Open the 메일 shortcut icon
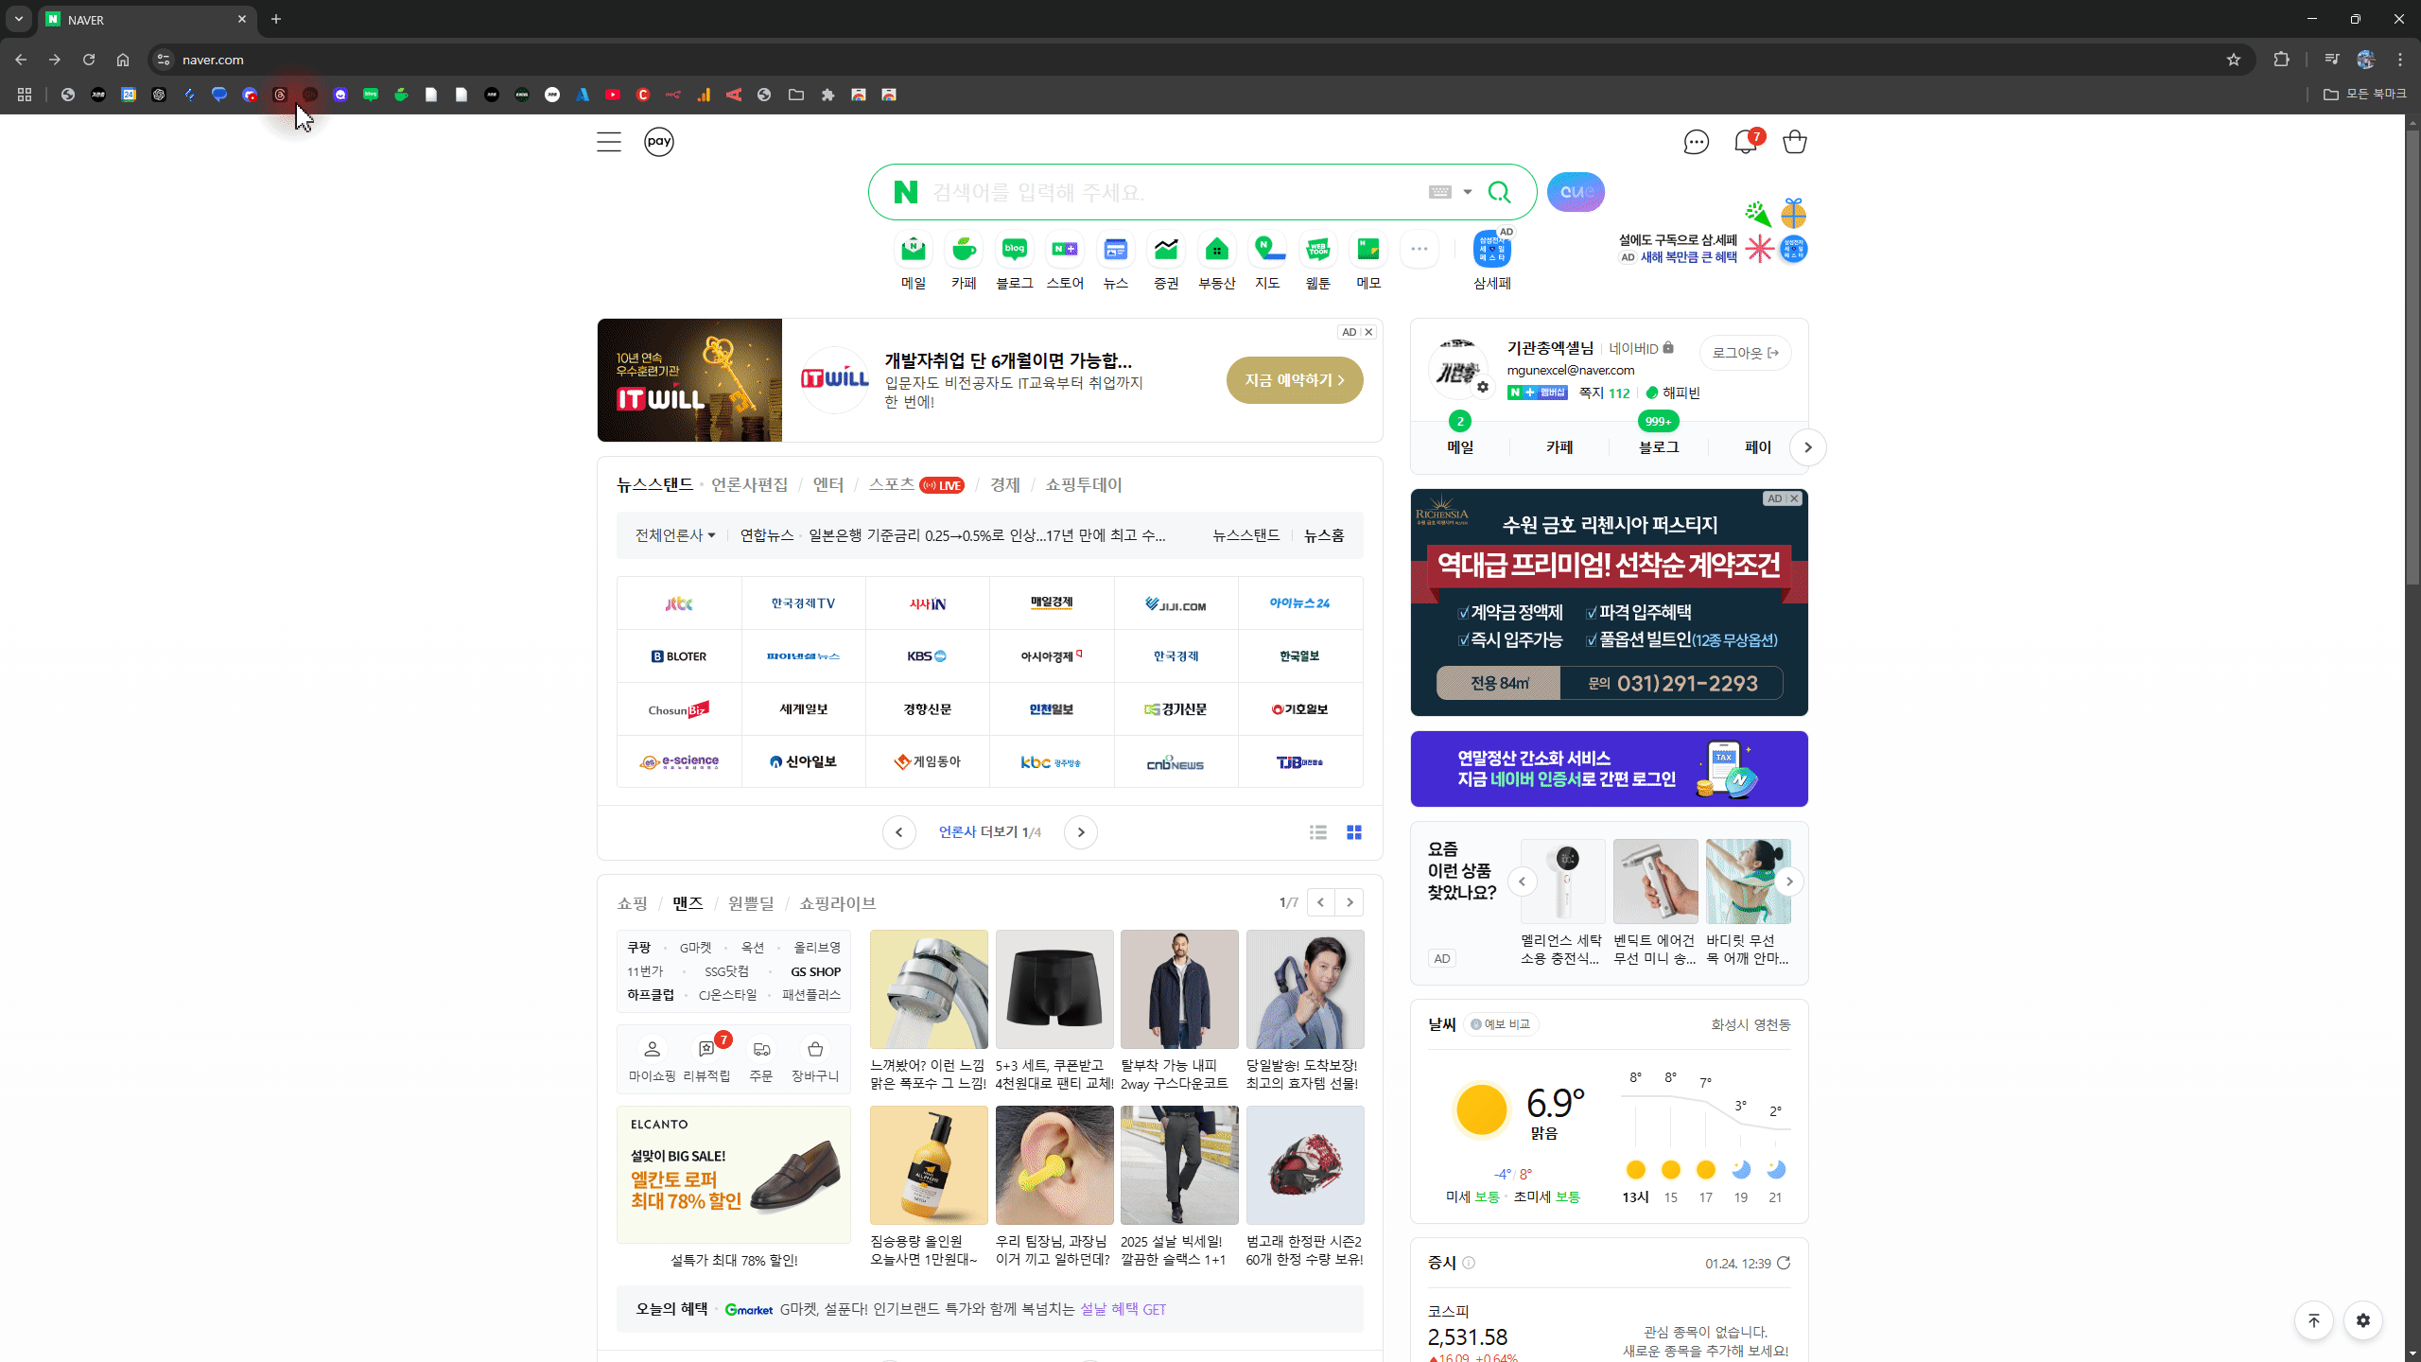 (914, 249)
